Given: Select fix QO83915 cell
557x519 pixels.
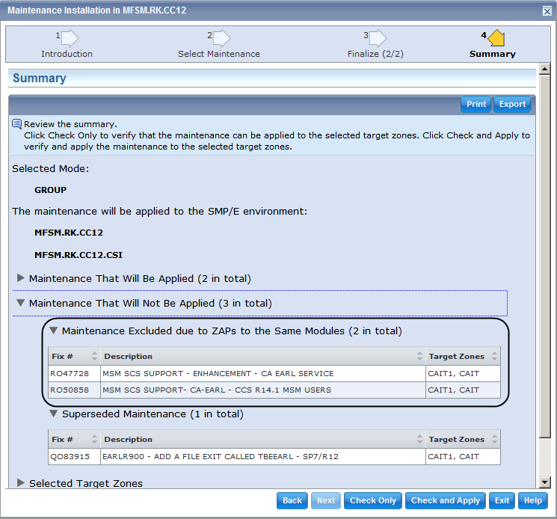Looking at the screenshot, I should (74, 457).
